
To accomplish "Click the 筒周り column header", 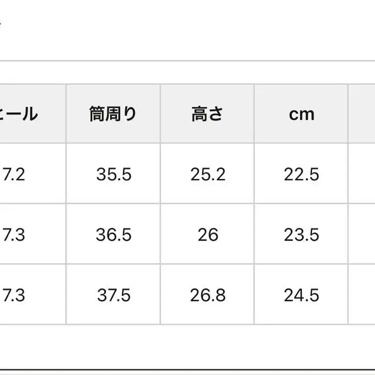I will coord(113,114).
